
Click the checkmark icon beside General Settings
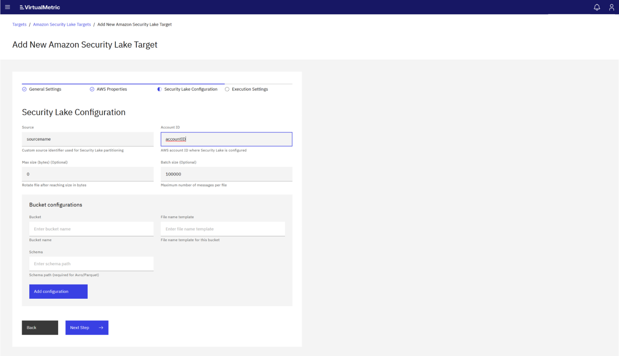pos(24,89)
